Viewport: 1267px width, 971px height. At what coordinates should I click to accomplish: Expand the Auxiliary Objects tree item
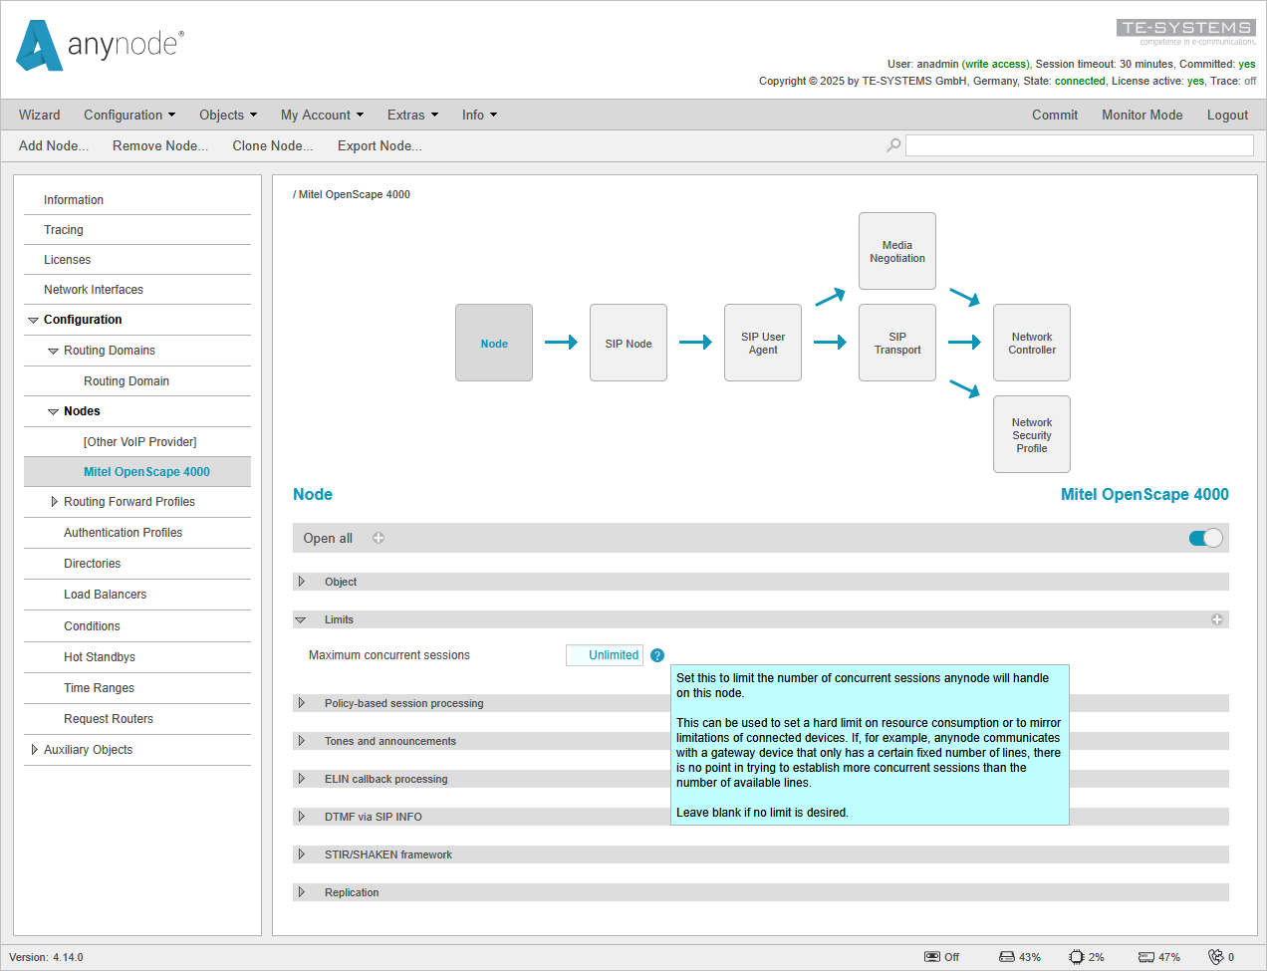(x=33, y=749)
